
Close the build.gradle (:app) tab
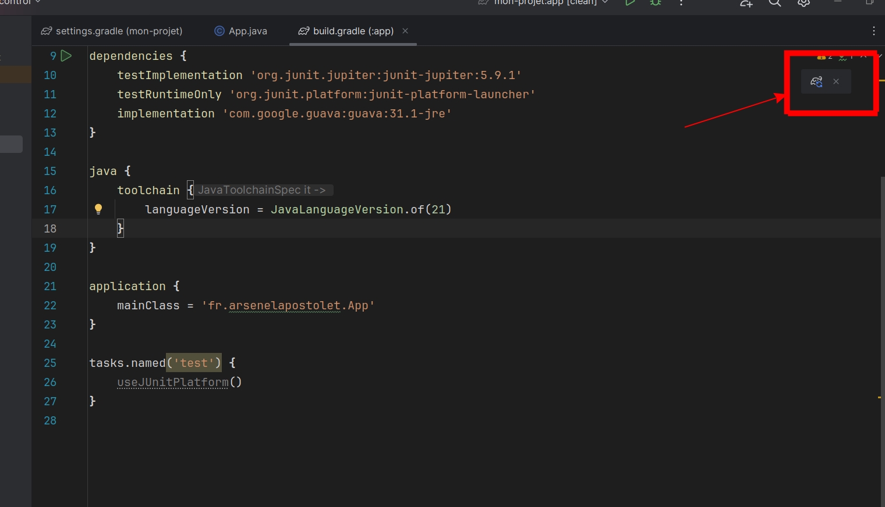coord(405,31)
